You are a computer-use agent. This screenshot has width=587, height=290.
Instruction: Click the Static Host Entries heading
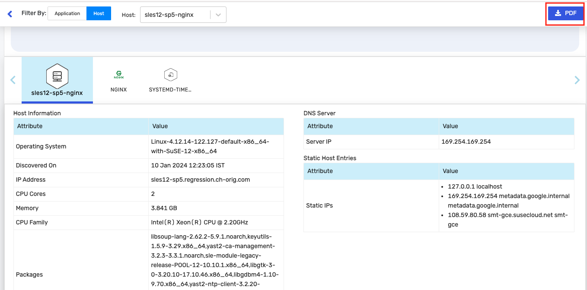pyautogui.click(x=330, y=158)
